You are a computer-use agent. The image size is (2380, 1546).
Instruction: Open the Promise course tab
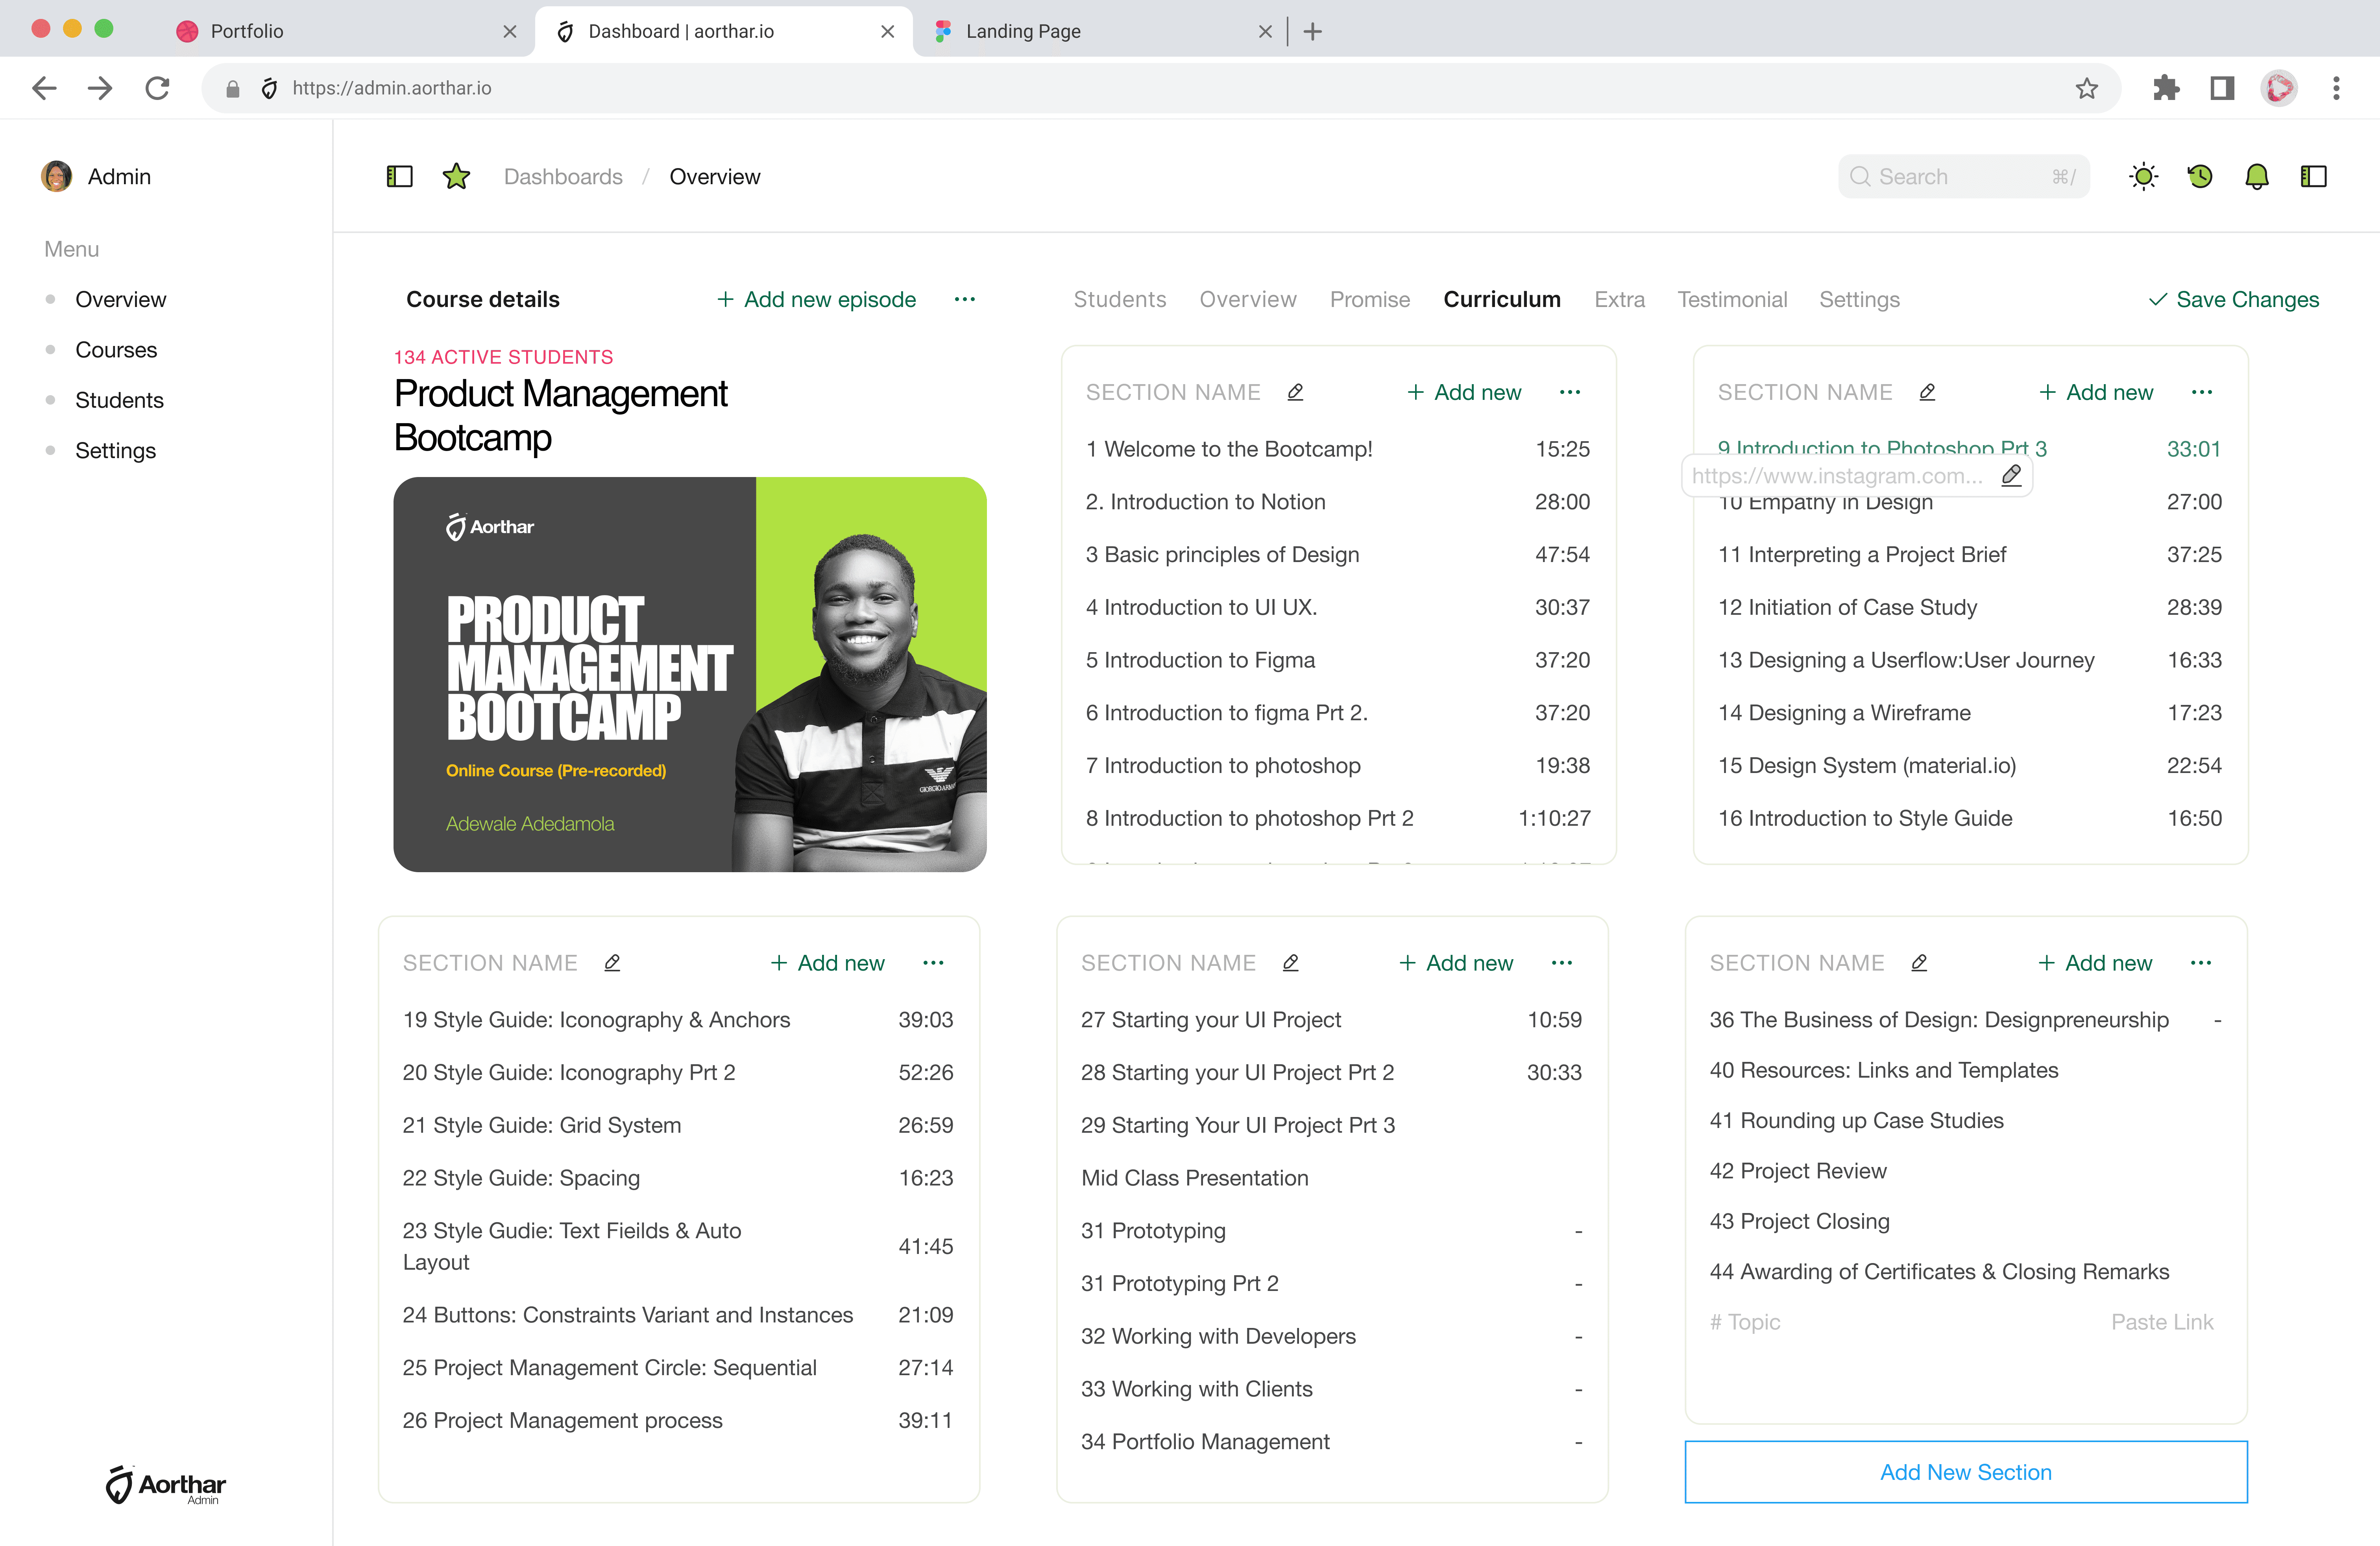(x=1370, y=299)
